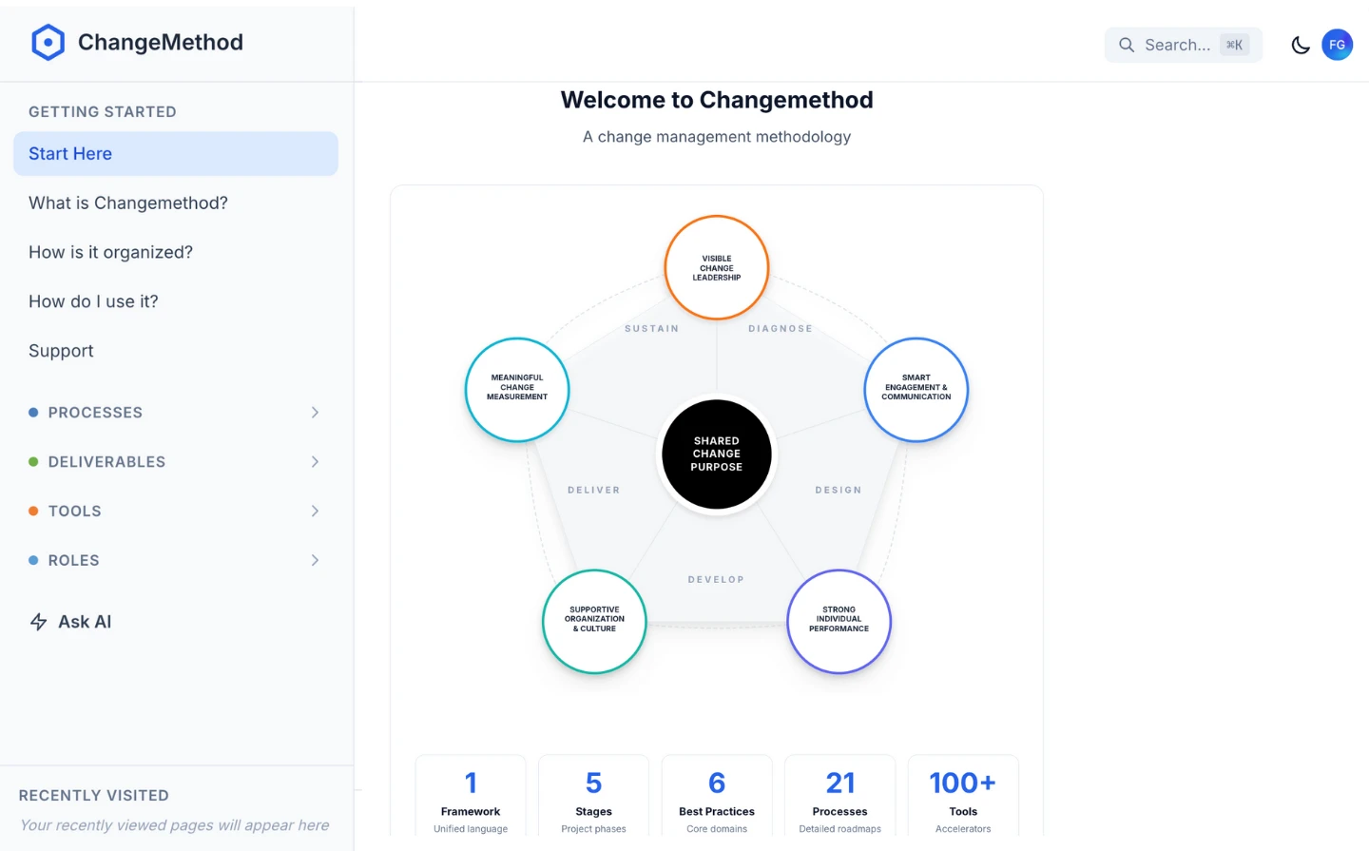Click the Ask AI lightning bolt icon
Image resolution: width=1369 pixels, height=851 pixels.
pyautogui.click(x=39, y=622)
